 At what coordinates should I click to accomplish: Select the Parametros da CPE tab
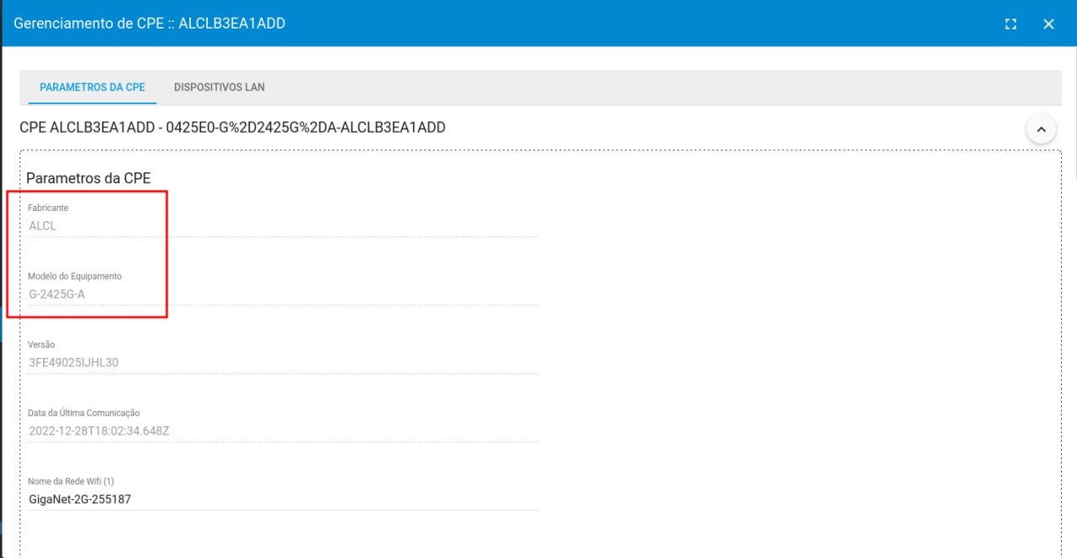click(93, 87)
